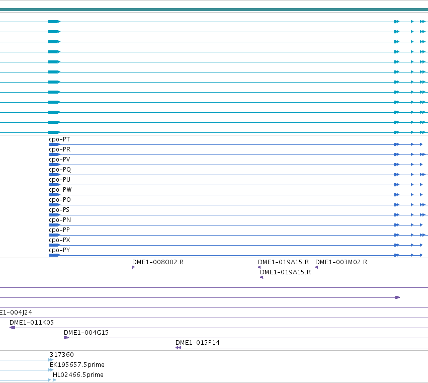The image size is (428, 383).
Task: Select the cpo-PX transcript label
Action: point(59,240)
